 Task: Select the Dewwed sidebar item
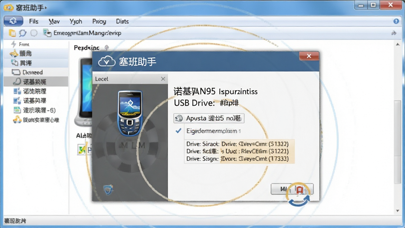pos(36,72)
